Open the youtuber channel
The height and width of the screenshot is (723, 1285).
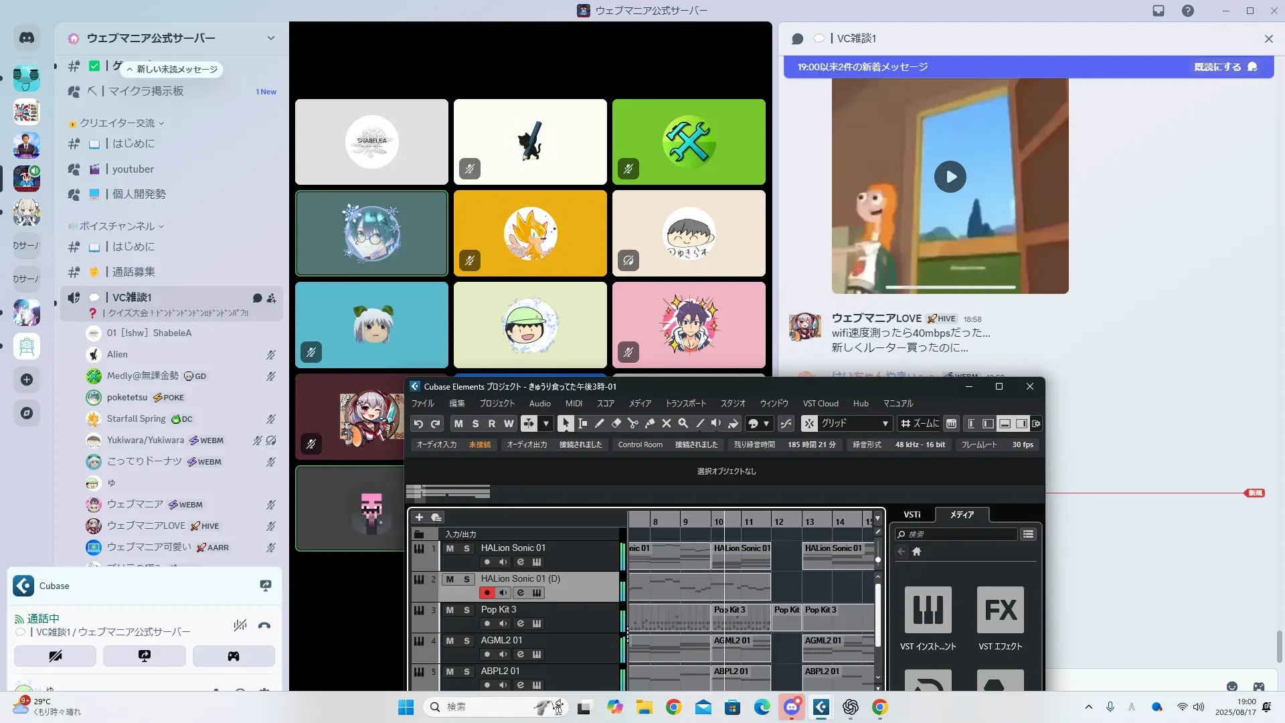(x=133, y=169)
